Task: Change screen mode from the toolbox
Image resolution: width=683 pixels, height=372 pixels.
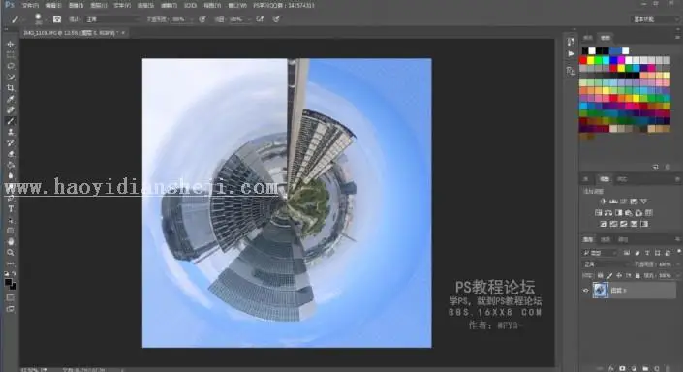Action: point(11,309)
